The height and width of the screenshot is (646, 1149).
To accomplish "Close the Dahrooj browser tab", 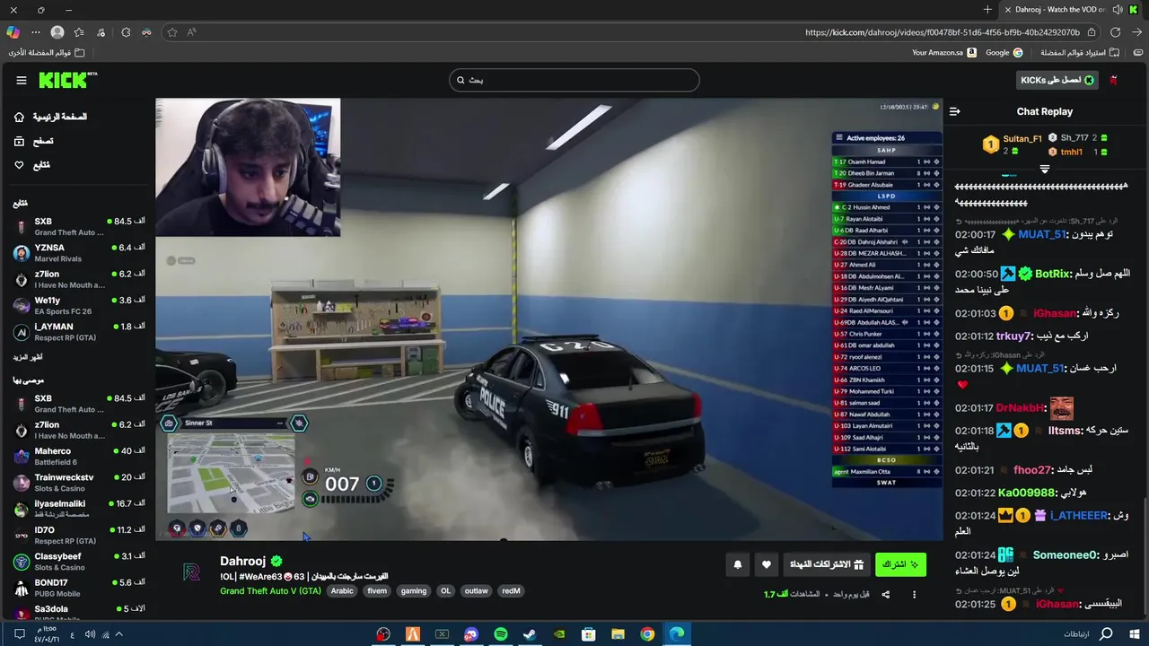I will 1007,9.
